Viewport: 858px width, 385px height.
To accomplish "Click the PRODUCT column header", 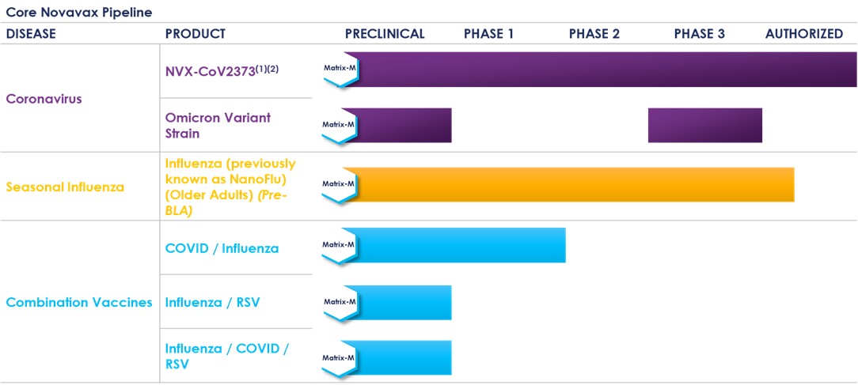I will (195, 34).
